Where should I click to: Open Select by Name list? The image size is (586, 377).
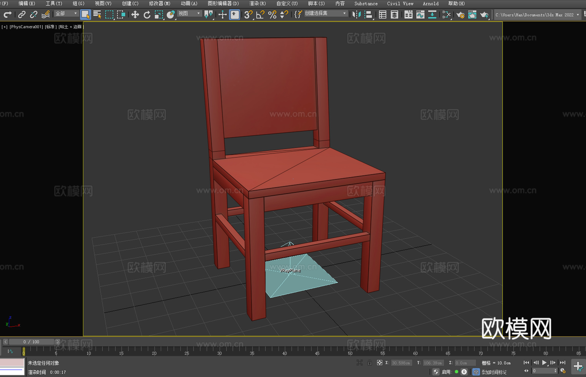click(x=97, y=14)
